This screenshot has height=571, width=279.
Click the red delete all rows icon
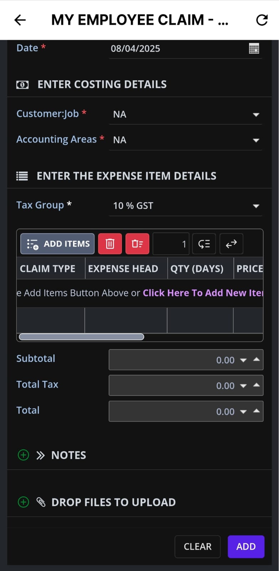(x=137, y=244)
